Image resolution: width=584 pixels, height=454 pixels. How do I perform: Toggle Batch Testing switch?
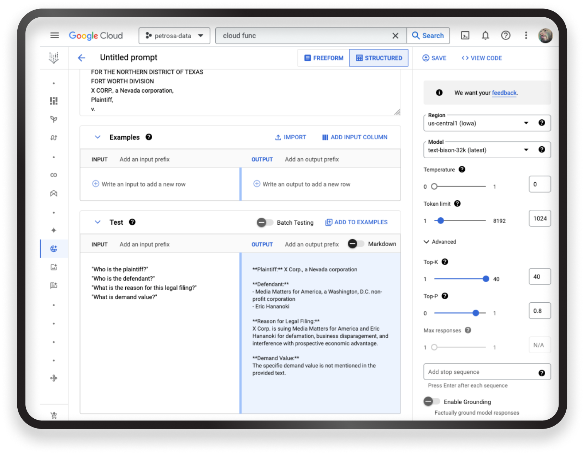coord(265,223)
